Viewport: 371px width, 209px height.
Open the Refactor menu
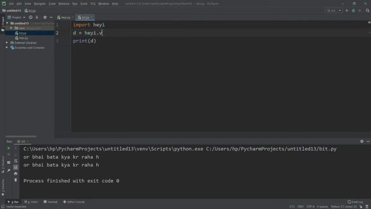[x=64, y=4]
